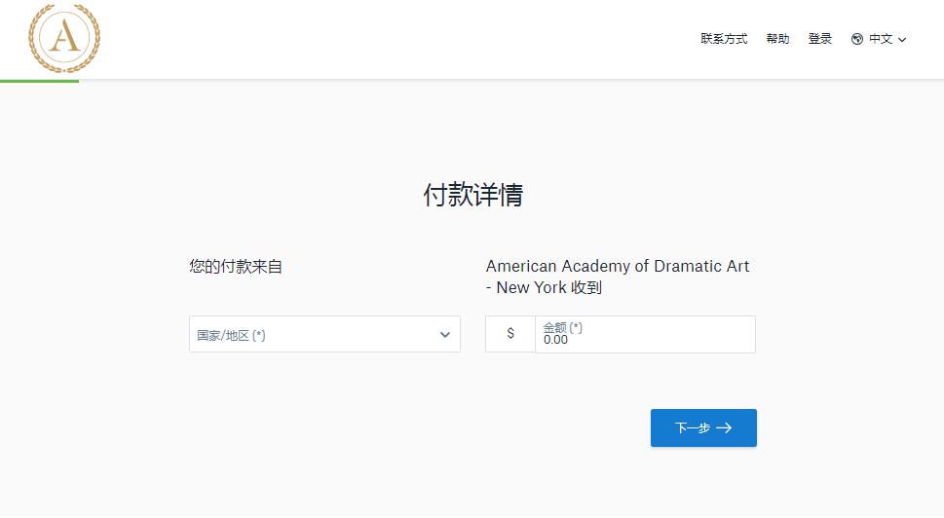Click the 您的付款来自 label
This screenshot has height=518, width=944.
236,266
